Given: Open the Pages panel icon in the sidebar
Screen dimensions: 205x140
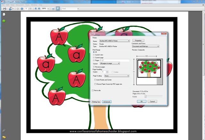Looking at the screenshot, I should point(4,14).
